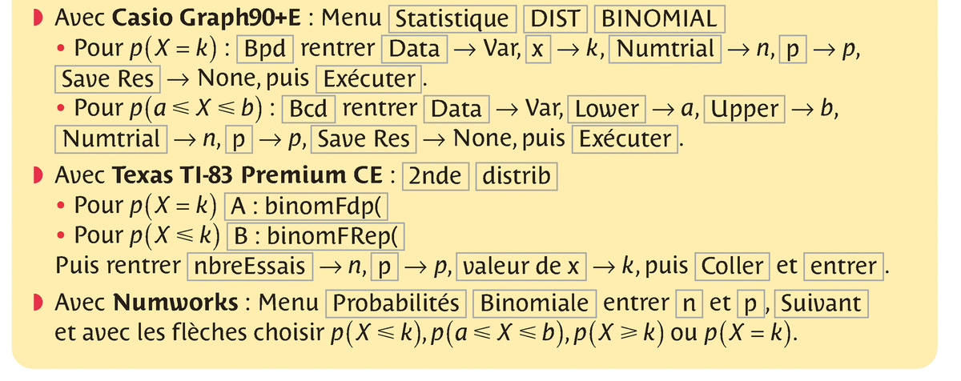Open the boxed Statistique menu label
Image resolution: width=961 pixels, height=381 pixels.
452,18
